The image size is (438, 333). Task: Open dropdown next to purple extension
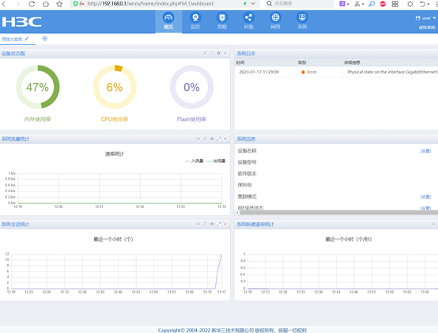click(348, 4)
